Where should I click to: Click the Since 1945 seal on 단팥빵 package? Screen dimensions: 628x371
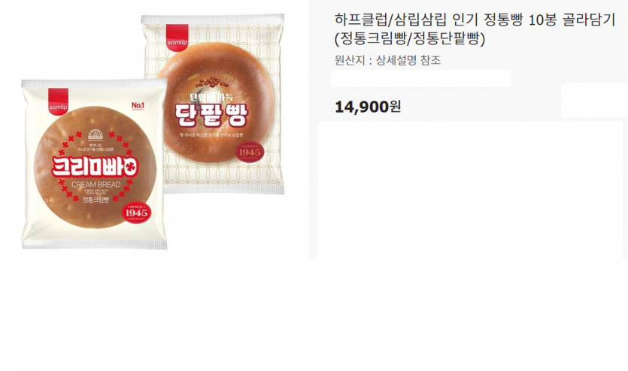pos(250,152)
